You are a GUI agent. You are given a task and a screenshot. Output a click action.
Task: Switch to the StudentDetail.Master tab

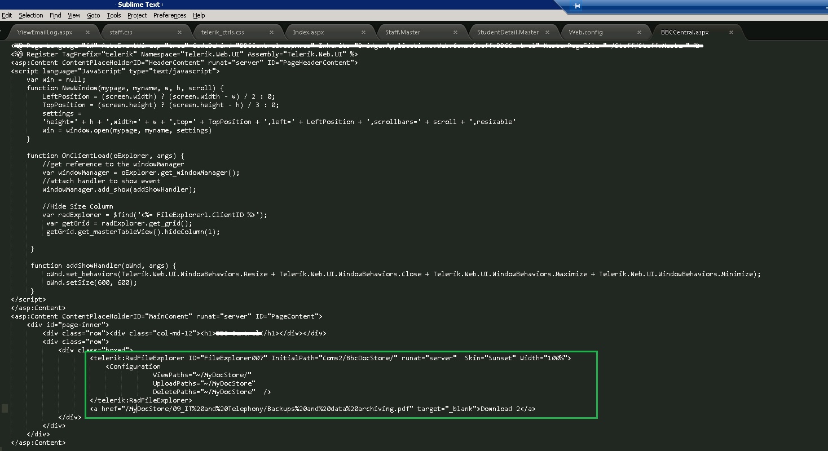508,32
